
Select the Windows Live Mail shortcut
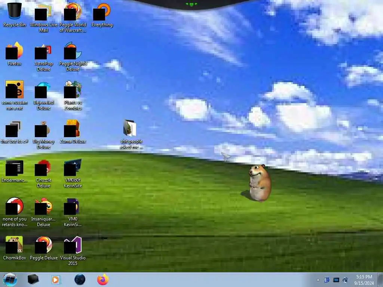coord(43,18)
